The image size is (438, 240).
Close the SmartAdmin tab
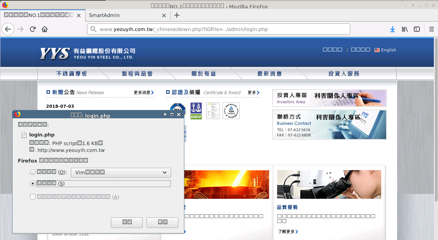coord(164,15)
